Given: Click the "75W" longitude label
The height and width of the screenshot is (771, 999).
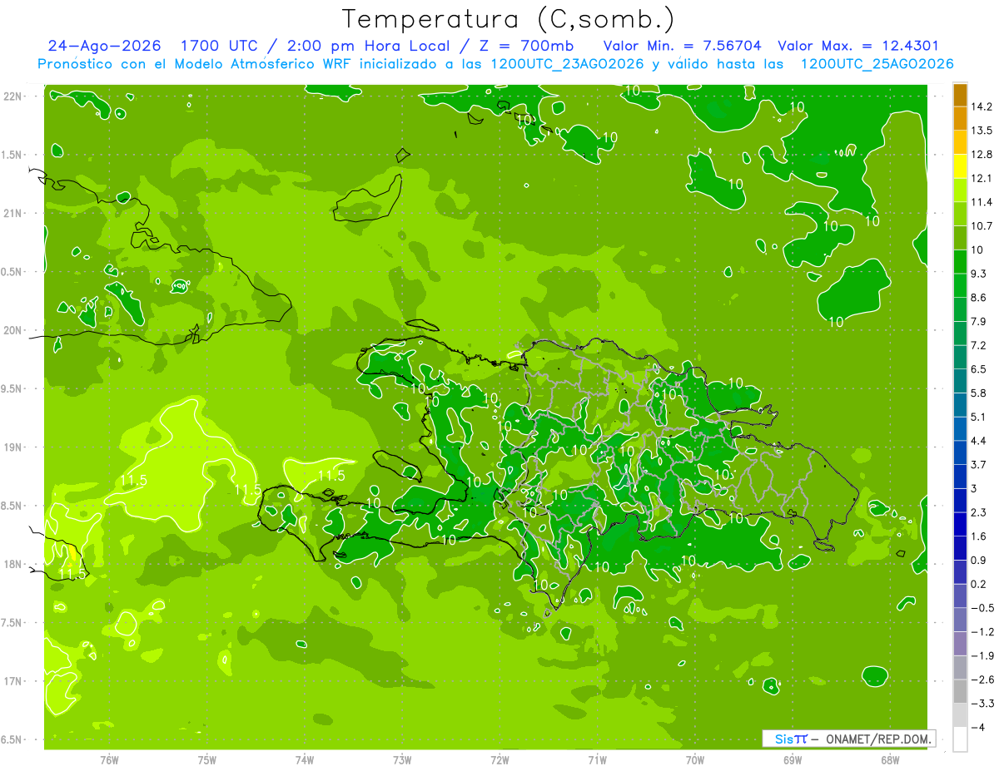Looking at the screenshot, I should (207, 760).
